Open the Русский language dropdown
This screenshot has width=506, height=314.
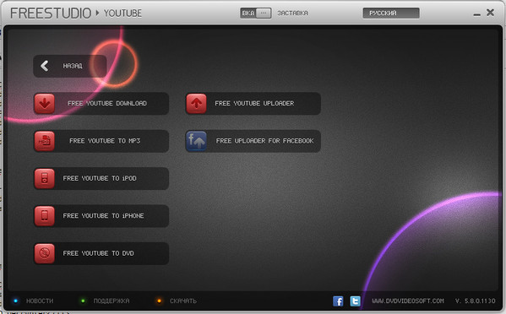tap(391, 14)
